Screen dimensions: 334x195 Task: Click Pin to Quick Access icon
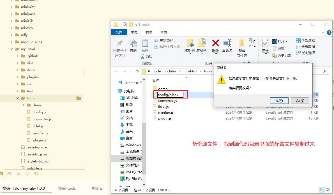click(x=120, y=43)
